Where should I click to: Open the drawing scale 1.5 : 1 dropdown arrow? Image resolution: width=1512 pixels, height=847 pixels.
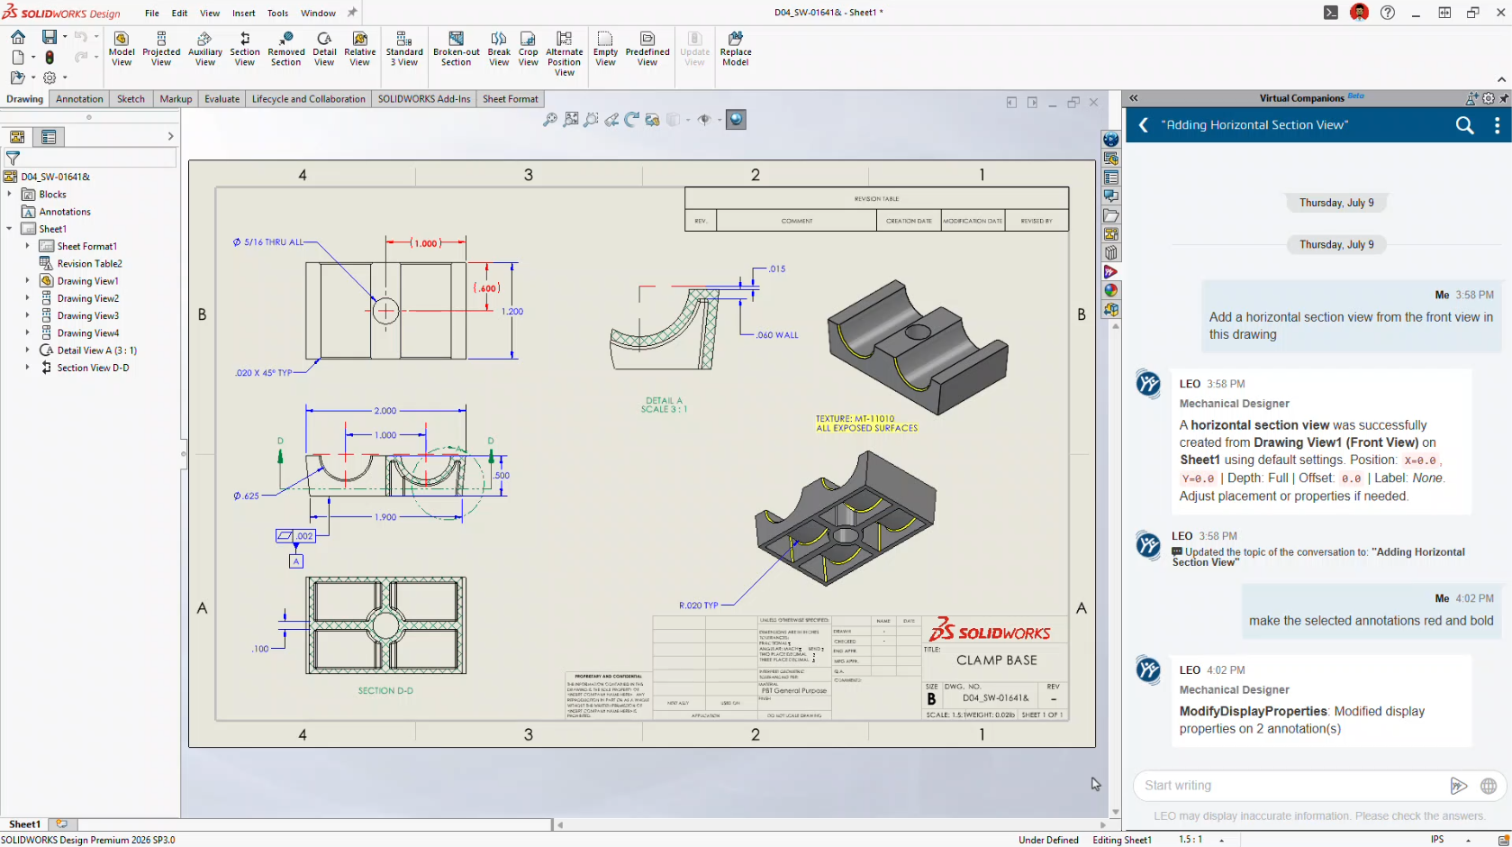pyautogui.click(x=1222, y=840)
